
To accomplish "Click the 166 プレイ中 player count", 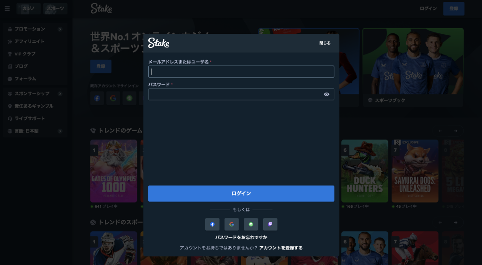I will click(357, 206).
